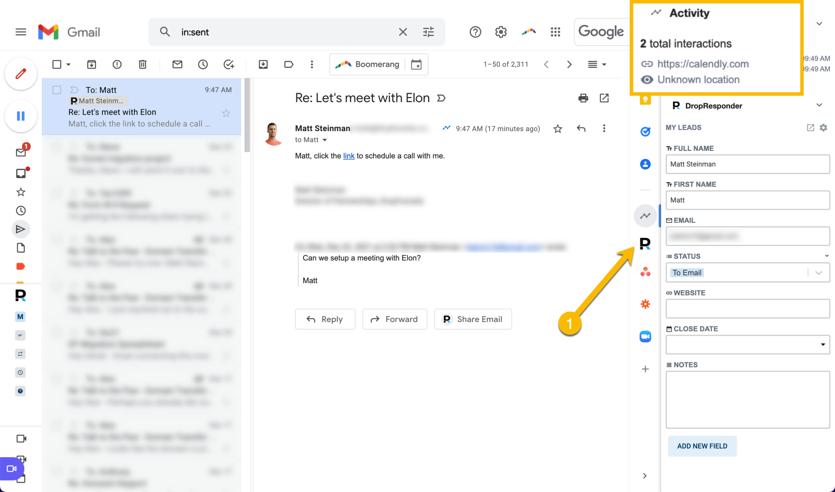Open the 'link' hyperlink in email body
This screenshot has width=835, height=492.
(x=349, y=156)
